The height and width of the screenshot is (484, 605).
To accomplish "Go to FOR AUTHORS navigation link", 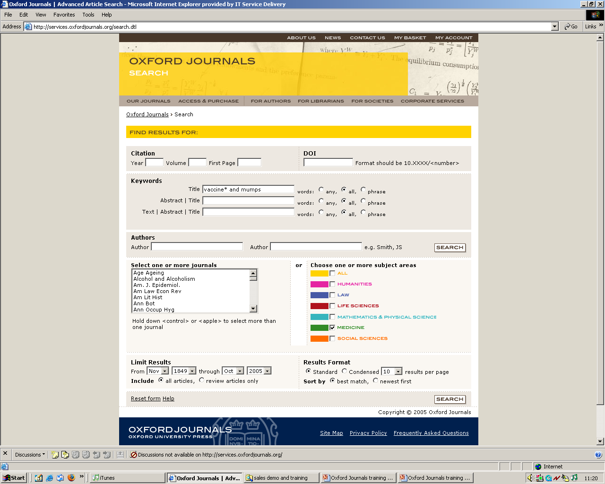I will click(x=271, y=101).
